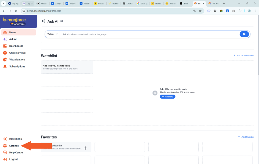Image resolution: width=259 pixels, height=164 pixels.
Task: Type in the natural language question field
Action: click(149, 34)
